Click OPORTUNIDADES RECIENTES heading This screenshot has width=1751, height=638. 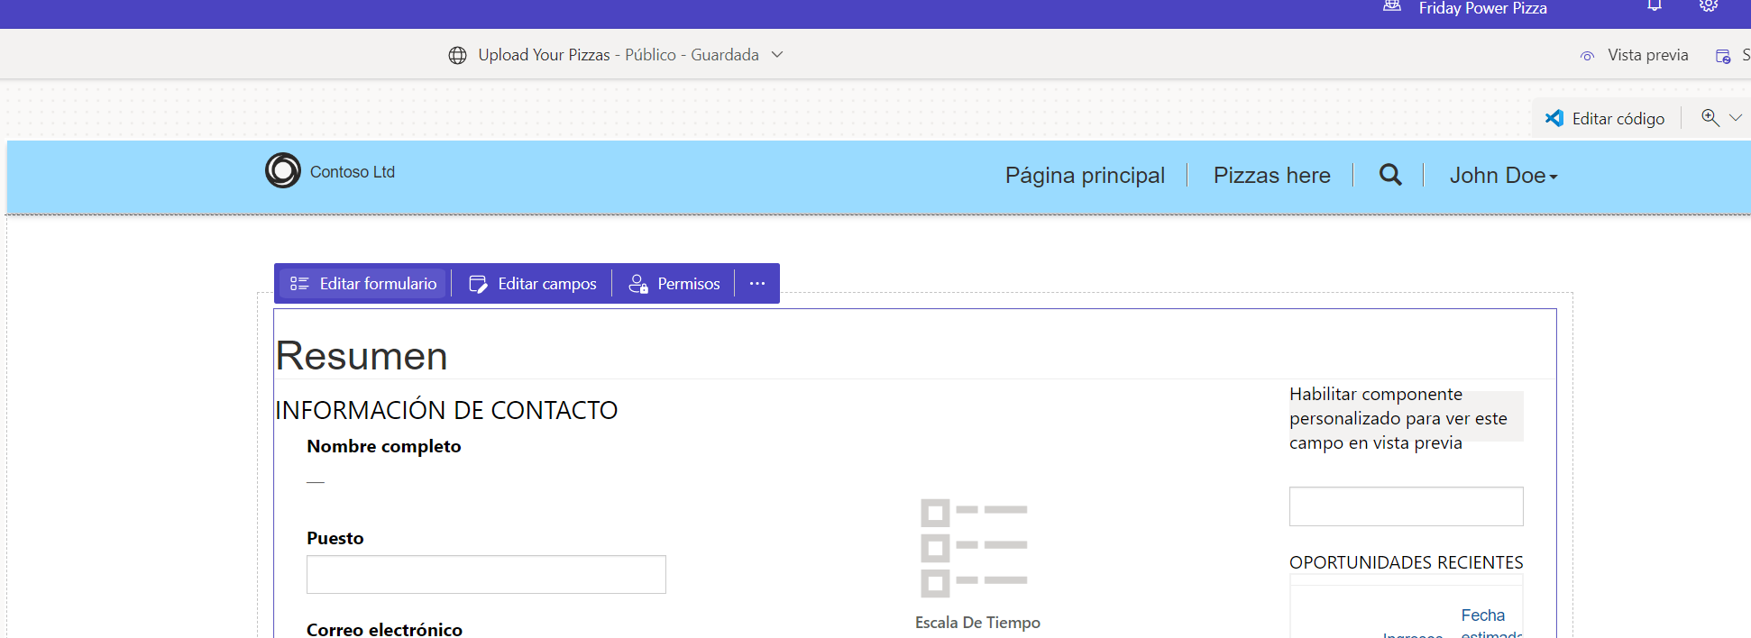1406,562
